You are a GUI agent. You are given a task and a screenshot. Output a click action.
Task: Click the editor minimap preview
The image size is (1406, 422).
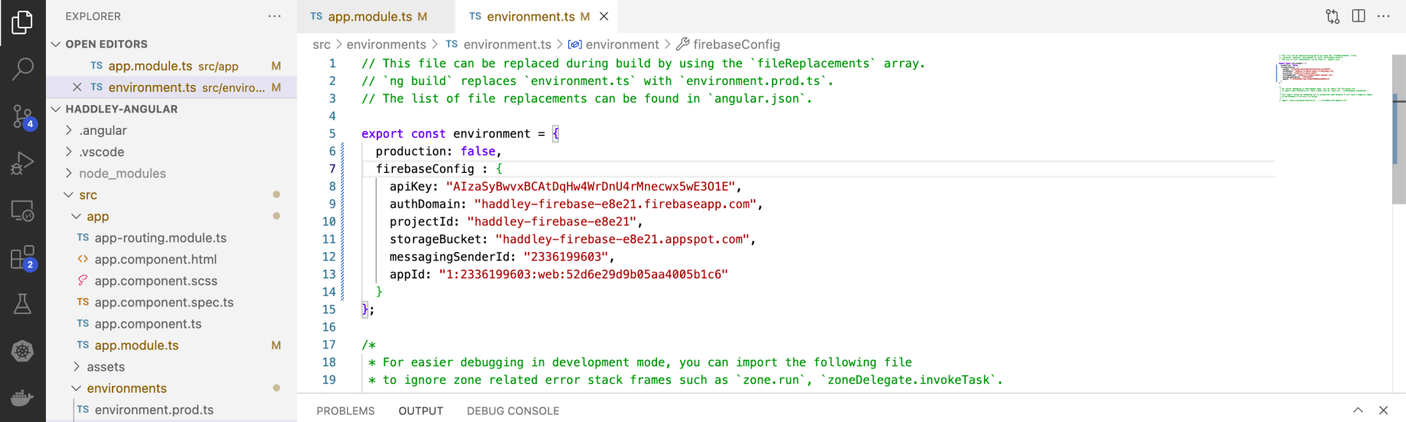[1325, 78]
